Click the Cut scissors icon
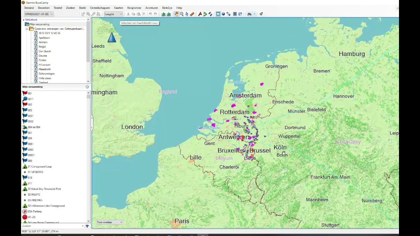This screenshot has width=420, height=236. 128,14
